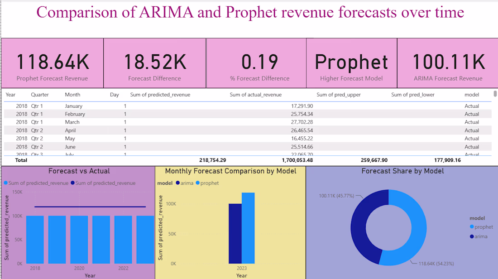Click the 118.64K (54.23%) donut data label

pyautogui.click(x=436, y=264)
